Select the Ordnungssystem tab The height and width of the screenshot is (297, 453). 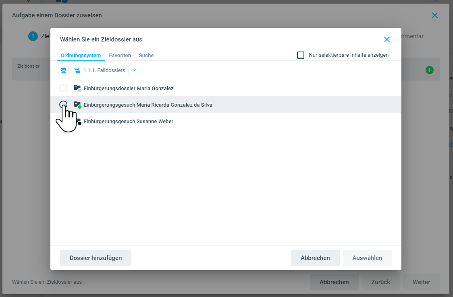click(x=81, y=56)
